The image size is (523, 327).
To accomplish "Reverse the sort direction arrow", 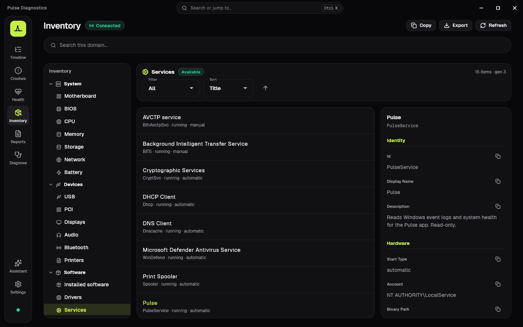I will click(265, 88).
